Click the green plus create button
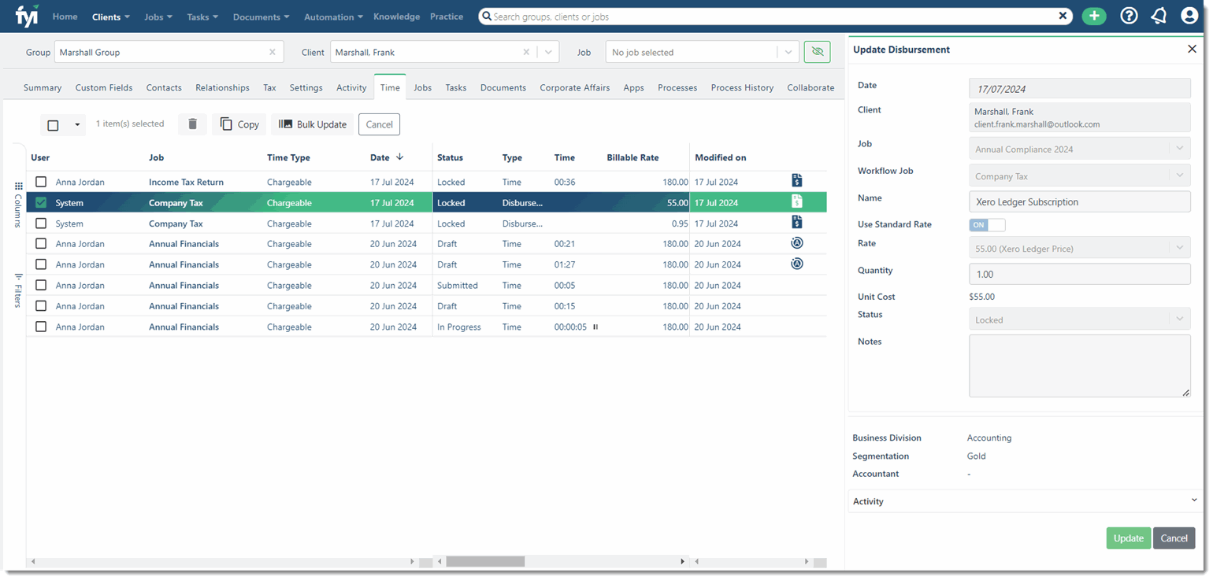Image resolution: width=1213 pixels, height=580 pixels. click(1093, 16)
